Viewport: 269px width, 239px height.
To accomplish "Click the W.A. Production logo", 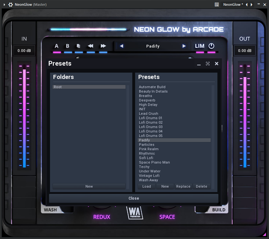I will coord(134,213).
